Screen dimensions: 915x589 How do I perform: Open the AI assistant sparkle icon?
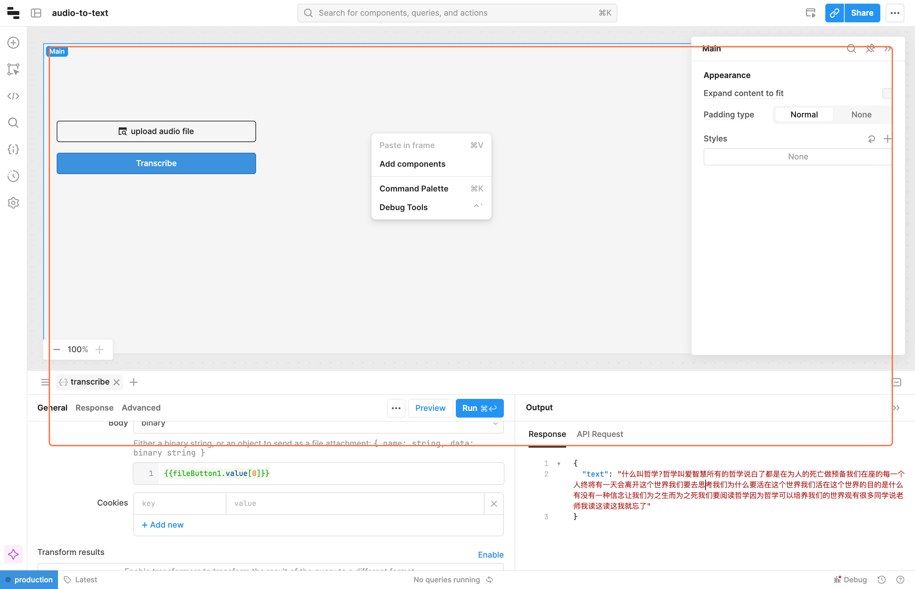[x=13, y=554]
